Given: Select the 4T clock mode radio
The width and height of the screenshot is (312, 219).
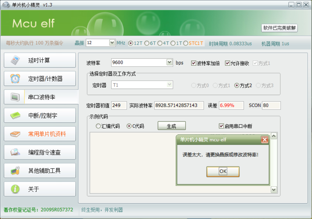Looking at the screenshot, I should [160, 43].
